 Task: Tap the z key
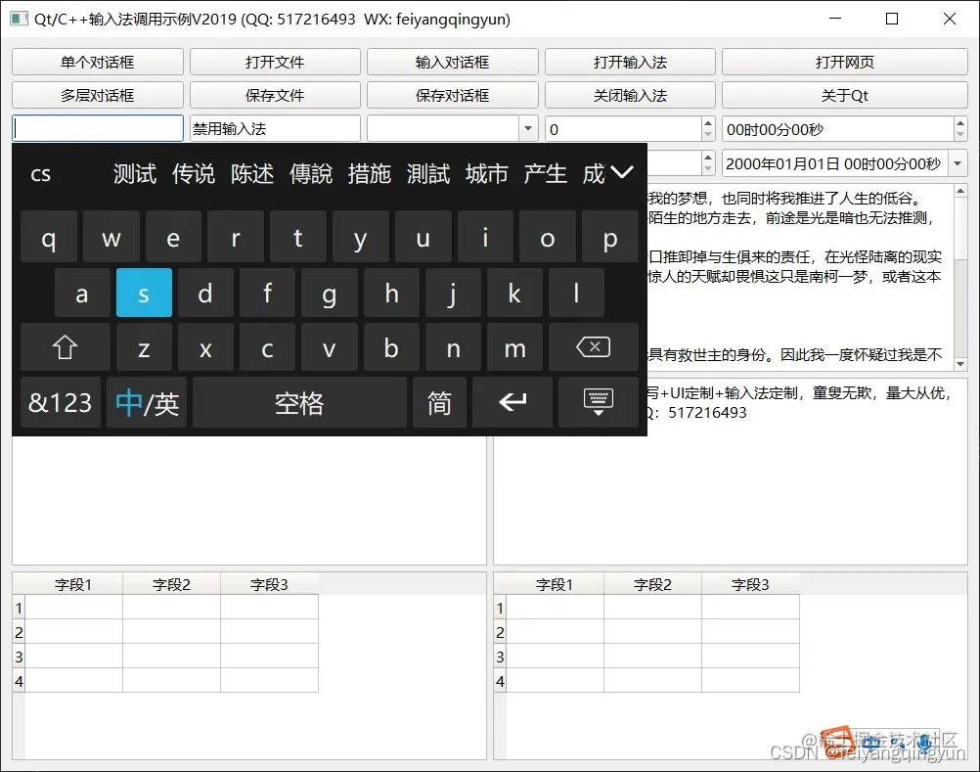[144, 347]
